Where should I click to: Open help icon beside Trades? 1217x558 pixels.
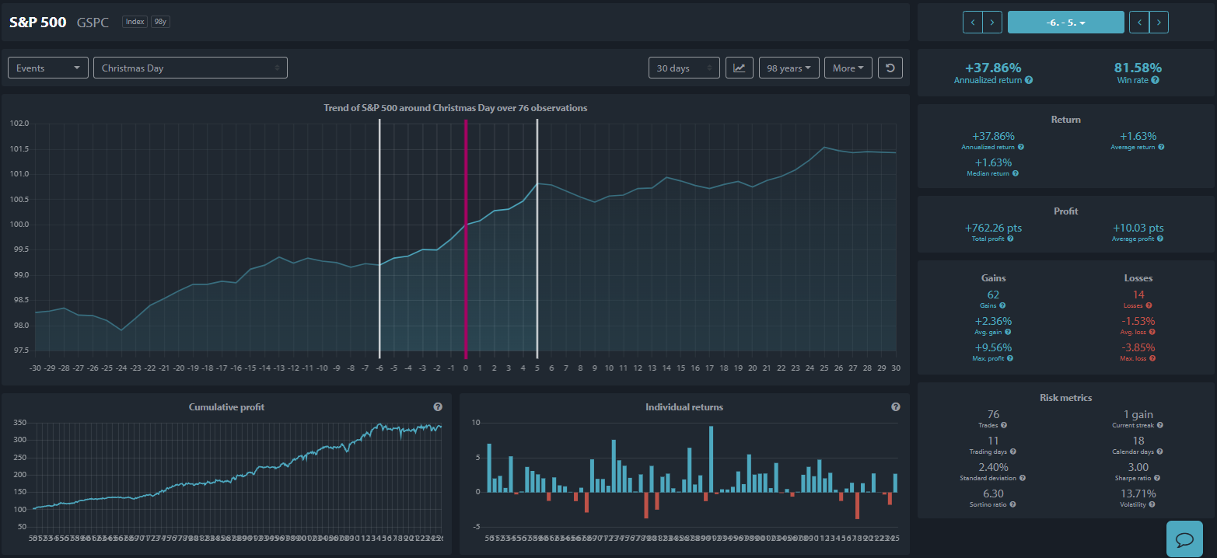(1004, 425)
